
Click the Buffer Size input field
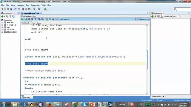tap(176, 17)
